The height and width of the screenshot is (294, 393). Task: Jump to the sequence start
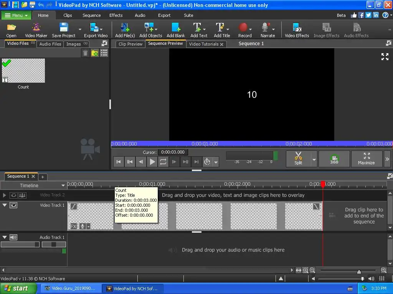click(119, 162)
